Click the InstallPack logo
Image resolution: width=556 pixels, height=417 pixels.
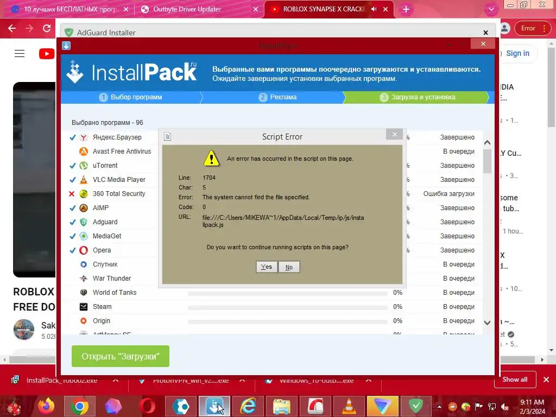132,72
